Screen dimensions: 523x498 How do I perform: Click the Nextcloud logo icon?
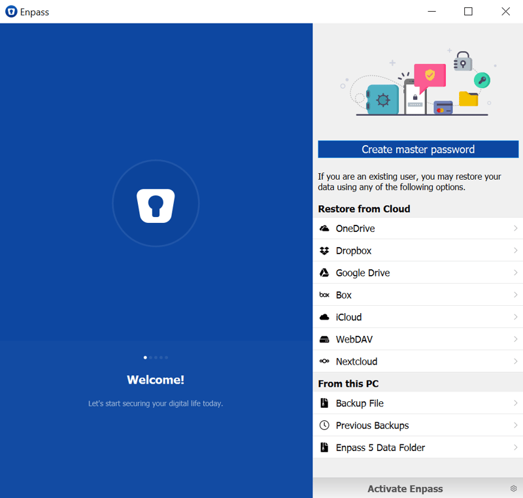324,361
